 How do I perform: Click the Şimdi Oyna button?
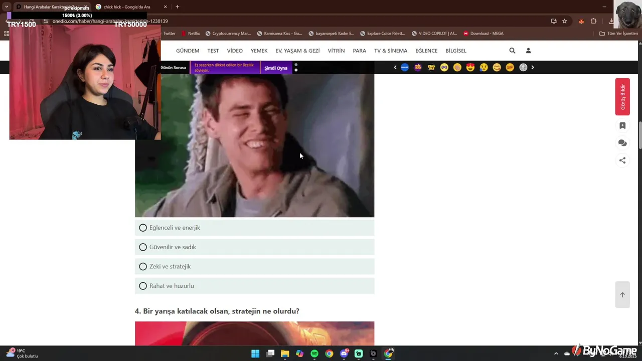(x=276, y=68)
